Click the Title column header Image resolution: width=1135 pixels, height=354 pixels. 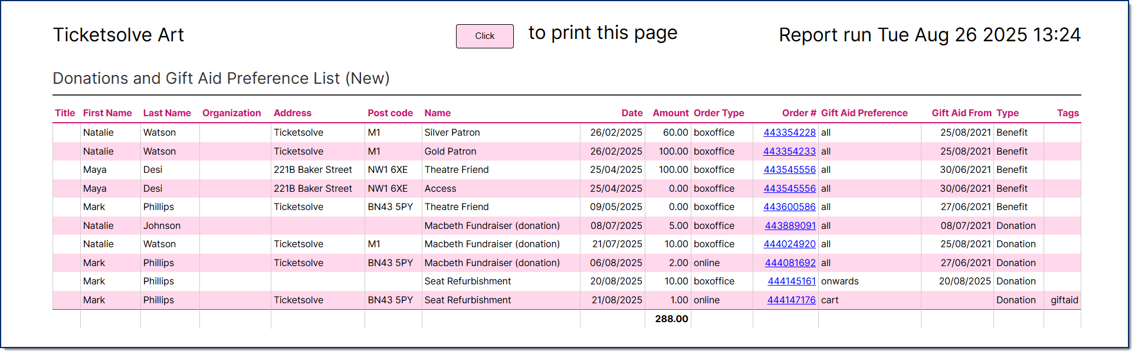[x=65, y=113]
